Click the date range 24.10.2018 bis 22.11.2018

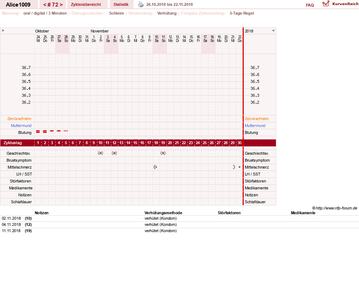tap(169, 5)
